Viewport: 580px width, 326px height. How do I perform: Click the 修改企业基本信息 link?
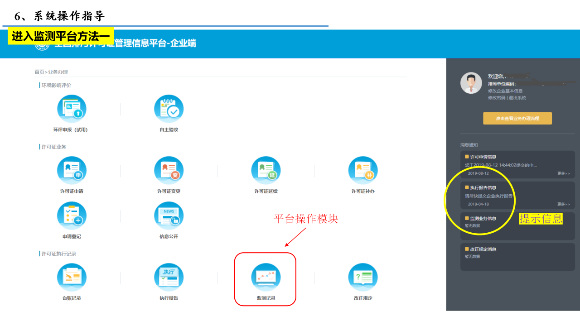(x=505, y=91)
